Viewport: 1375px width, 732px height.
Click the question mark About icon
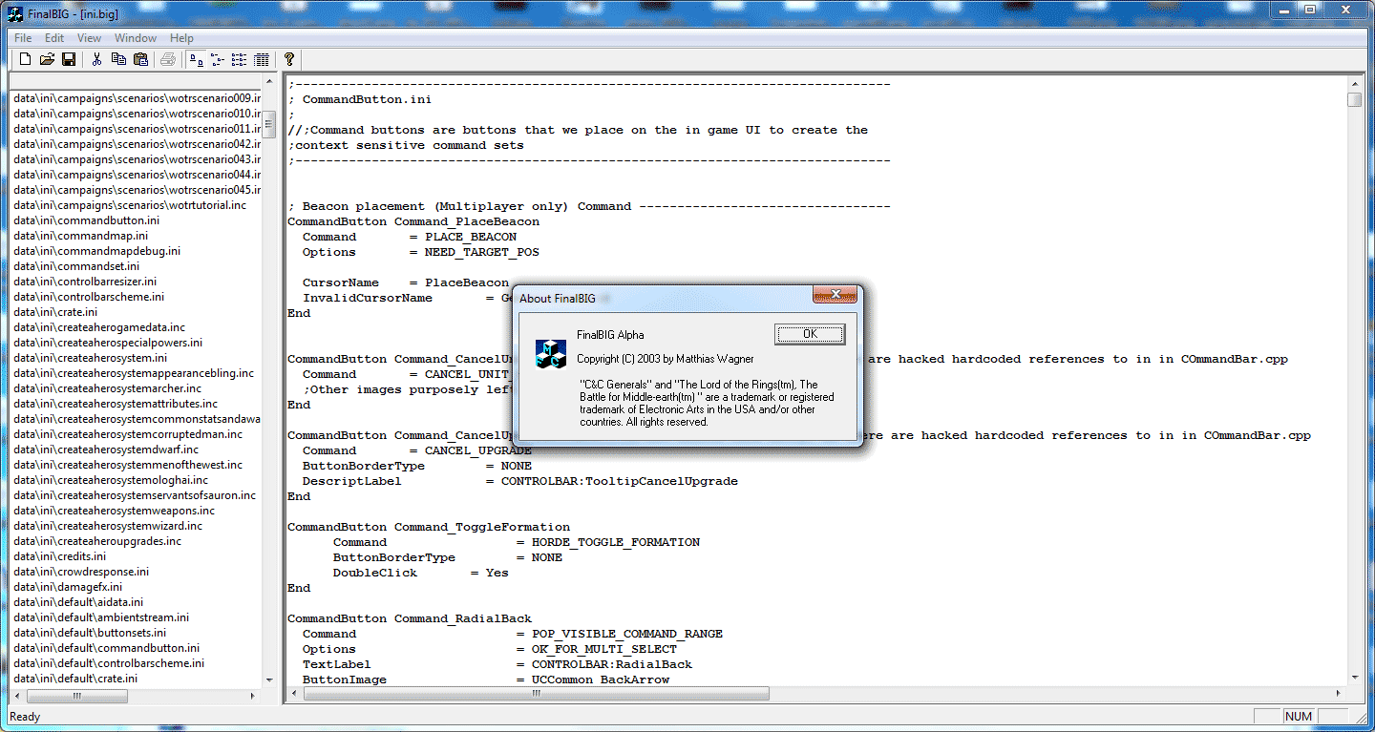pyautogui.click(x=289, y=59)
